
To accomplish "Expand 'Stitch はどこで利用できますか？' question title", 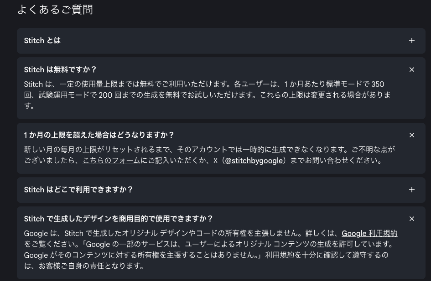I will pyautogui.click(x=78, y=190).
